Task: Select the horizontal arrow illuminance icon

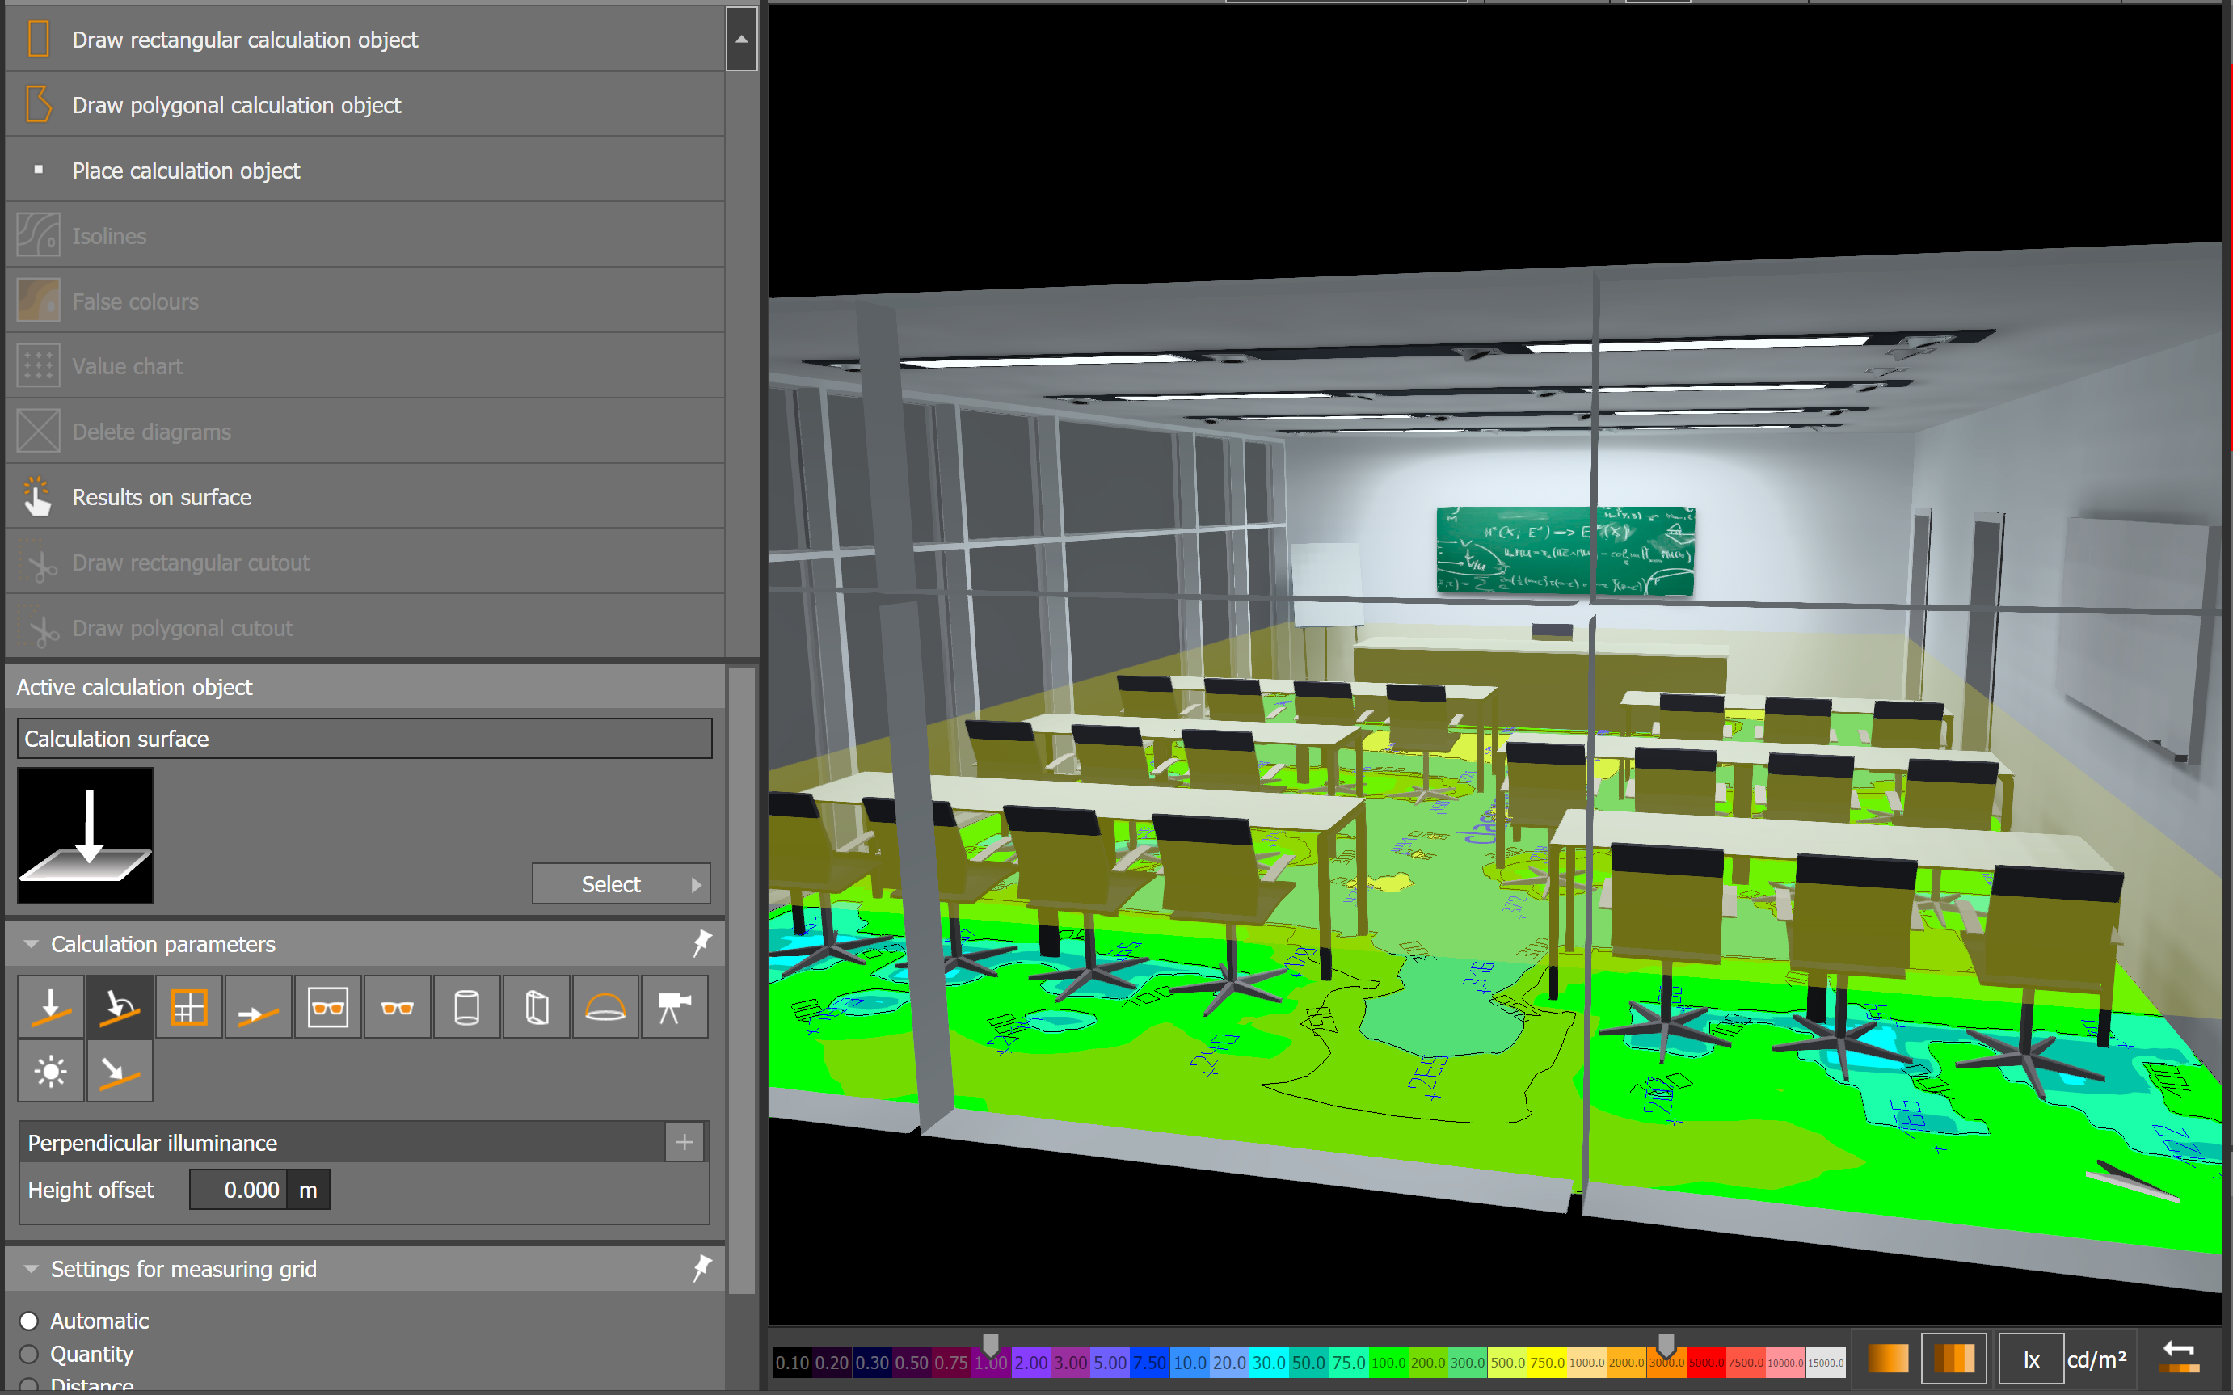Action: tap(259, 1006)
